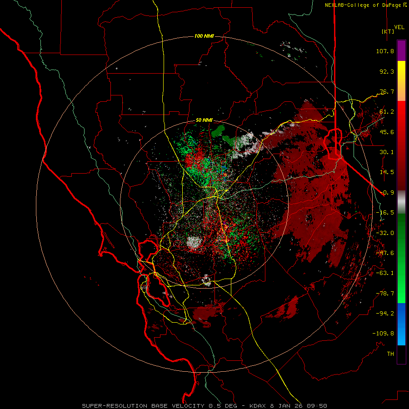Click the -0.9 legend value

tap(387, 193)
